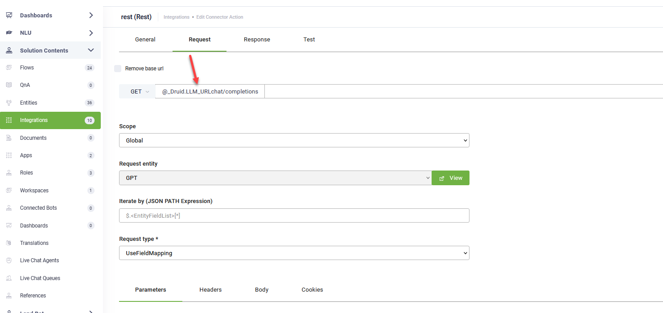
Task: Click the Flows count badge 24
Action: [90, 68]
